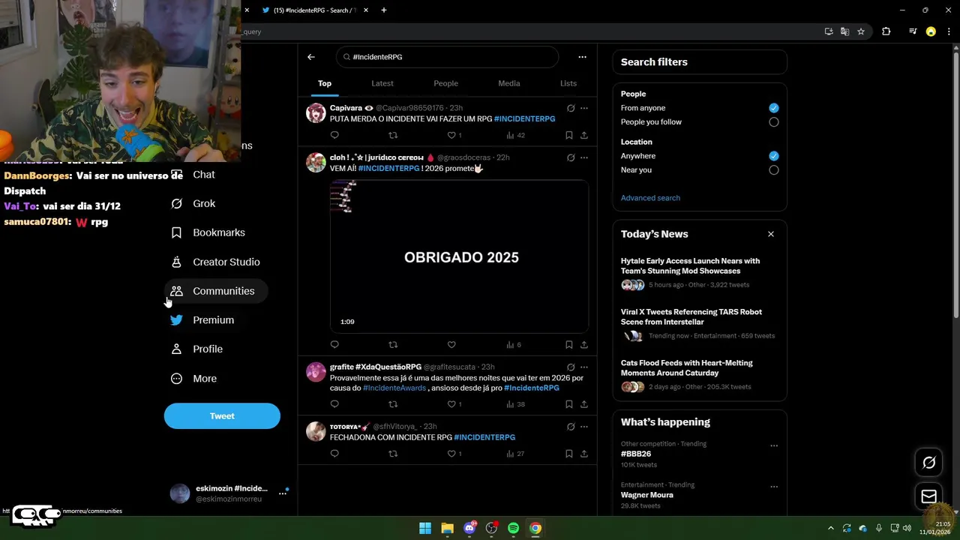Click the back arrow beside the search box

tap(311, 57)
